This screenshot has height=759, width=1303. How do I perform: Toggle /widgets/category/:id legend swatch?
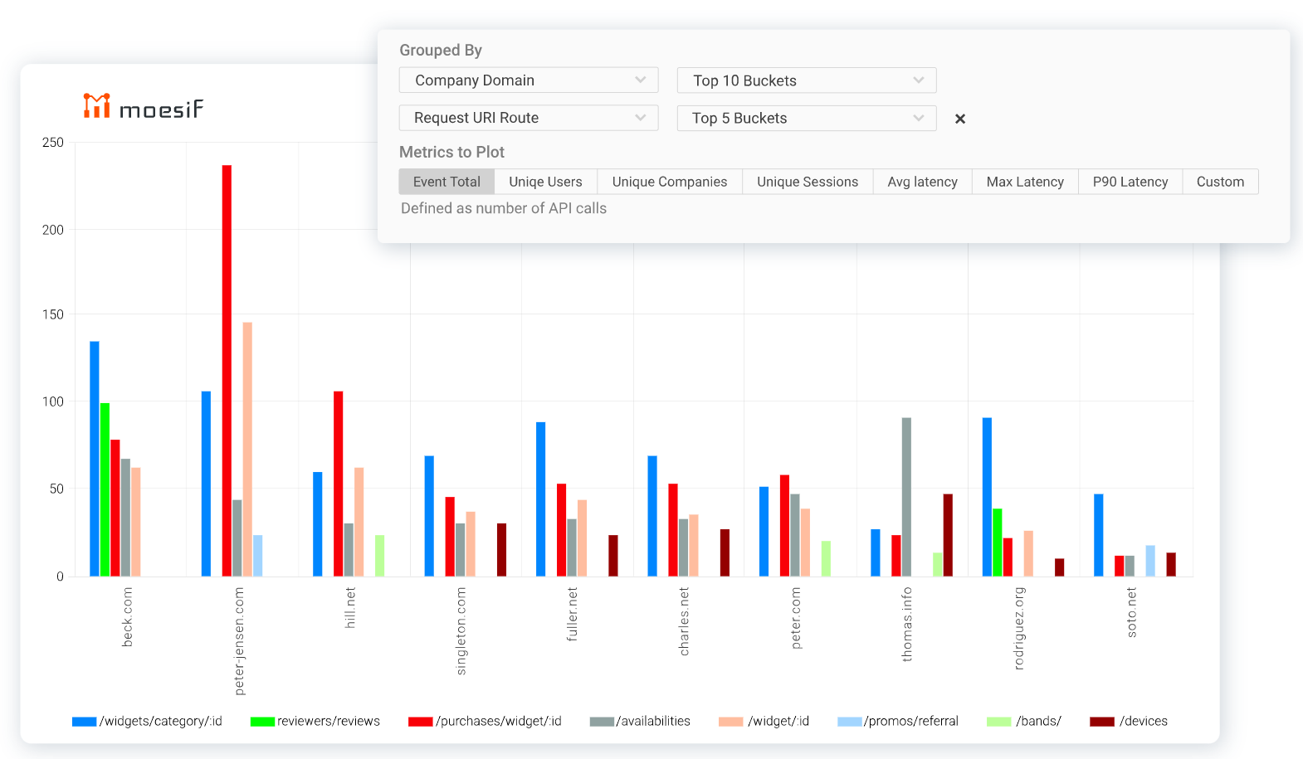click(85, 722)
